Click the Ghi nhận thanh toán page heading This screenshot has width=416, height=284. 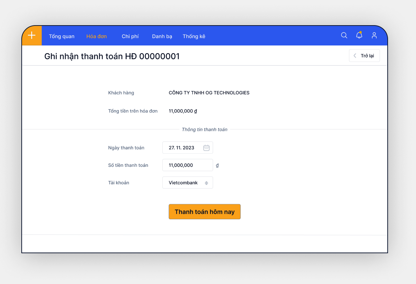(112, 56)
